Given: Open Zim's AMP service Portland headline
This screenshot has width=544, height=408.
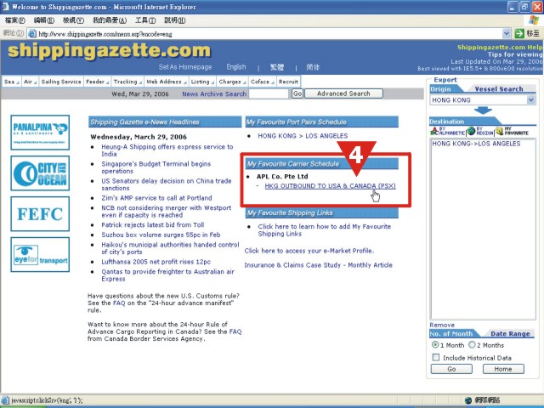Looking at the screenshot, I should click(x=156, y=198).
